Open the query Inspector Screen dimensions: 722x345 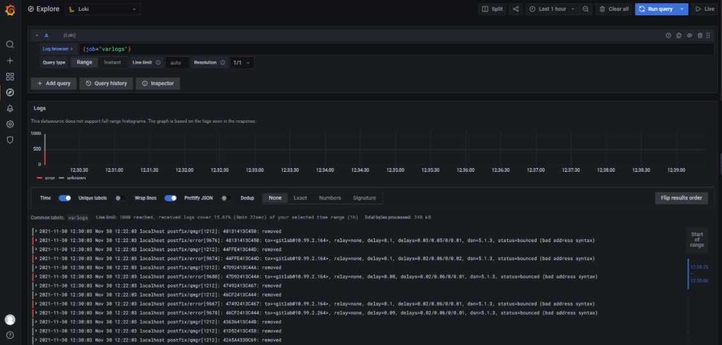[x=158, y=83]
